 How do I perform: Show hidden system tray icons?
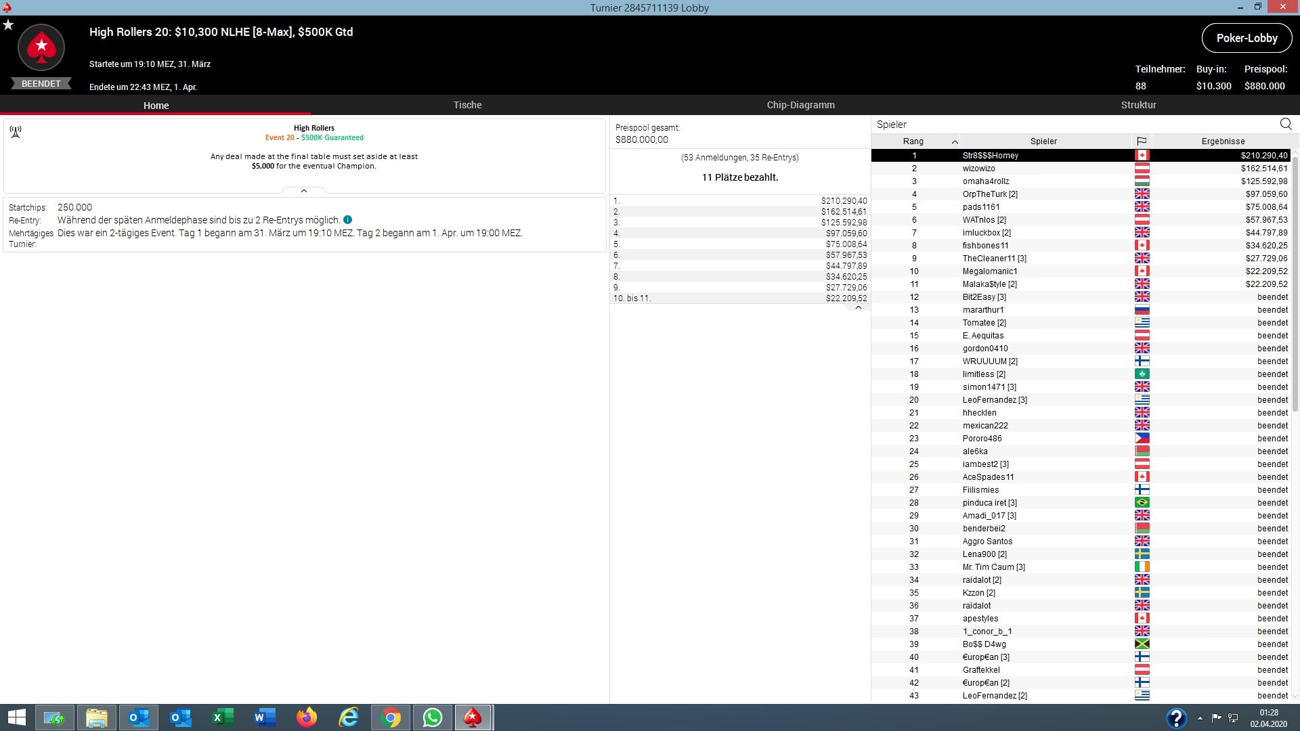(1200, 718)
